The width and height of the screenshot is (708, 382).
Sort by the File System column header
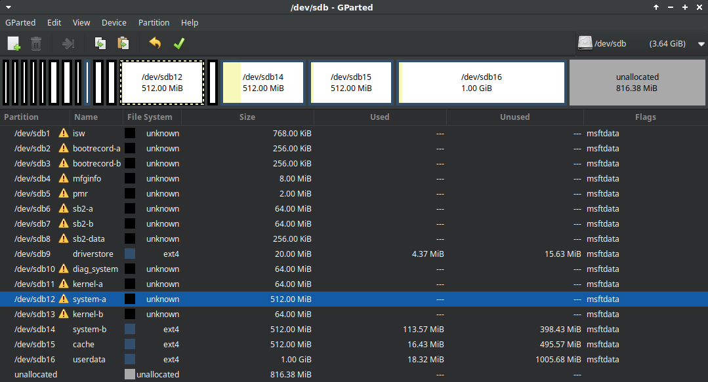tap(152, 117)
